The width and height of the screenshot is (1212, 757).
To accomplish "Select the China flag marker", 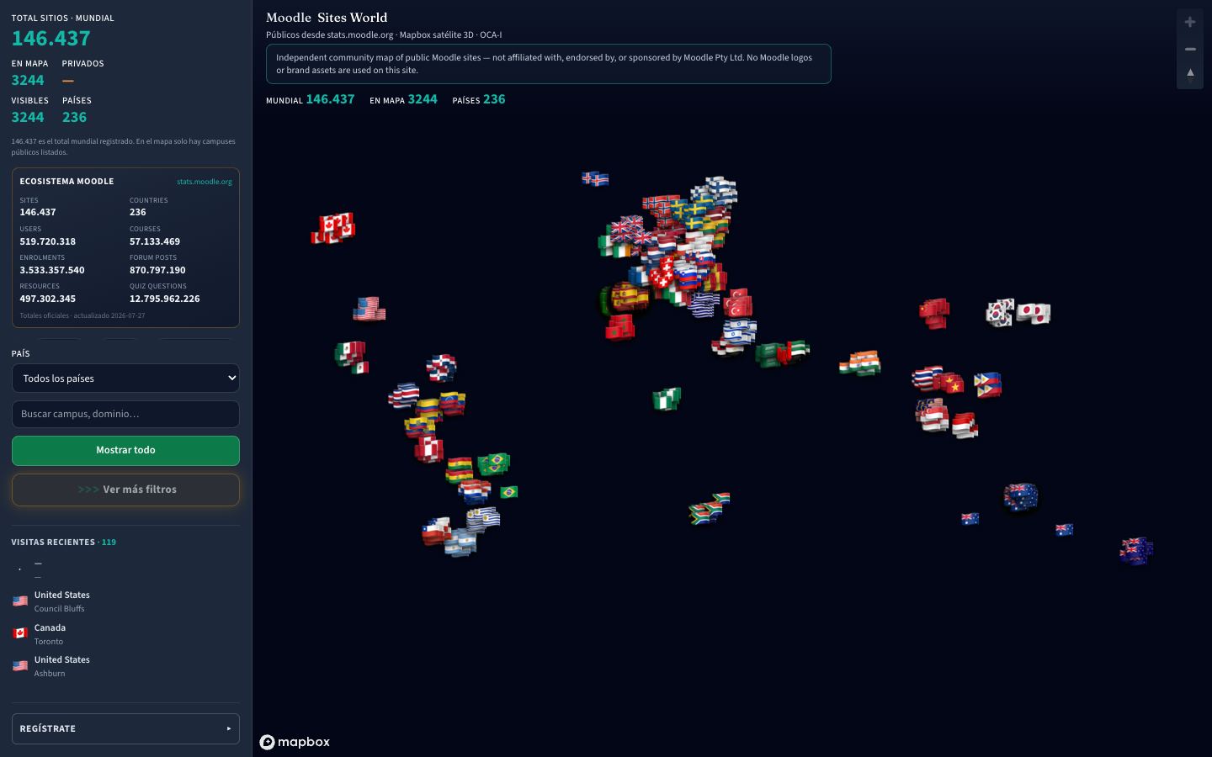I will [934, 313].
